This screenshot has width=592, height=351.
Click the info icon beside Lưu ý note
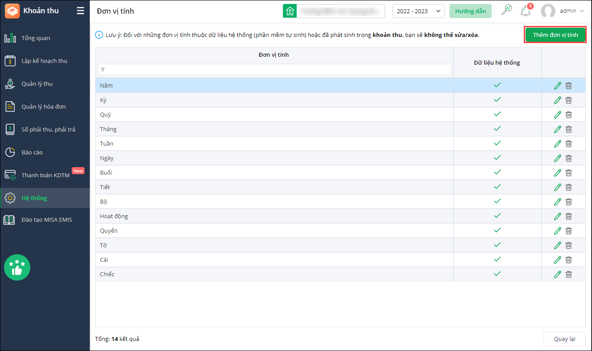[99, 35]
